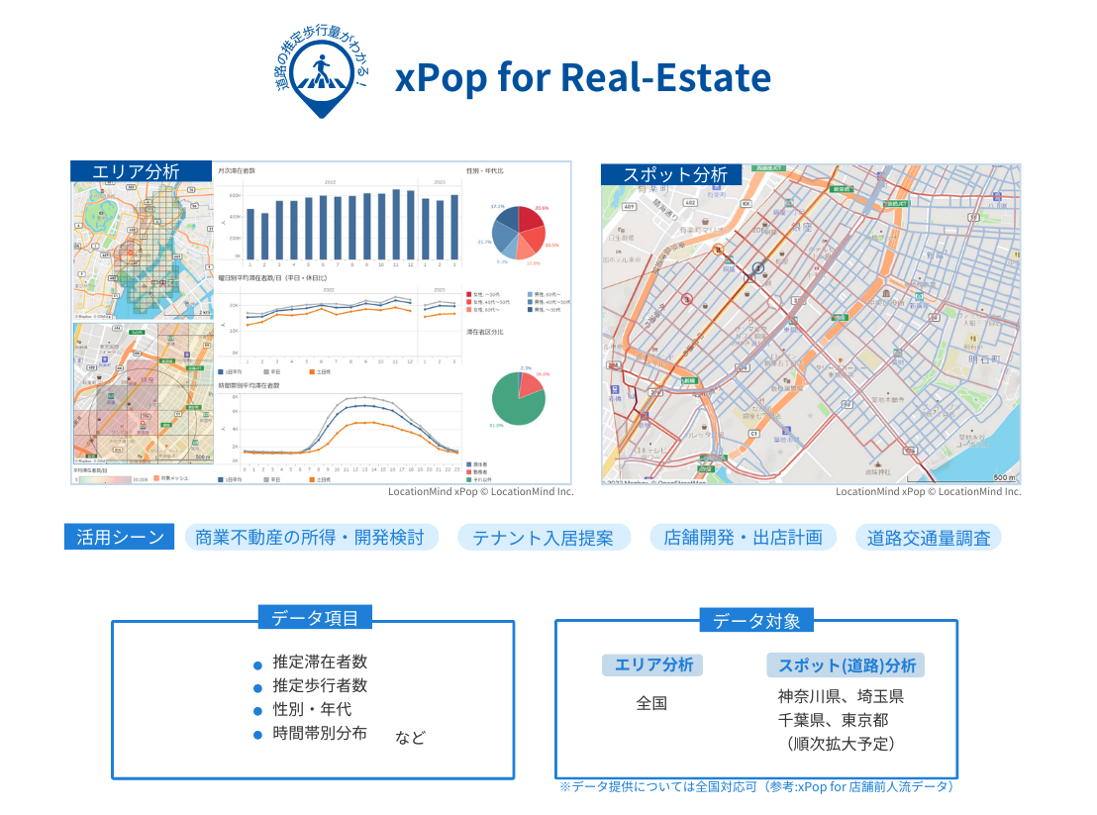Switch to the エリア分析 tab under データ対象
The width and height of the screenshot is (1097, 815).
(653, 664)
